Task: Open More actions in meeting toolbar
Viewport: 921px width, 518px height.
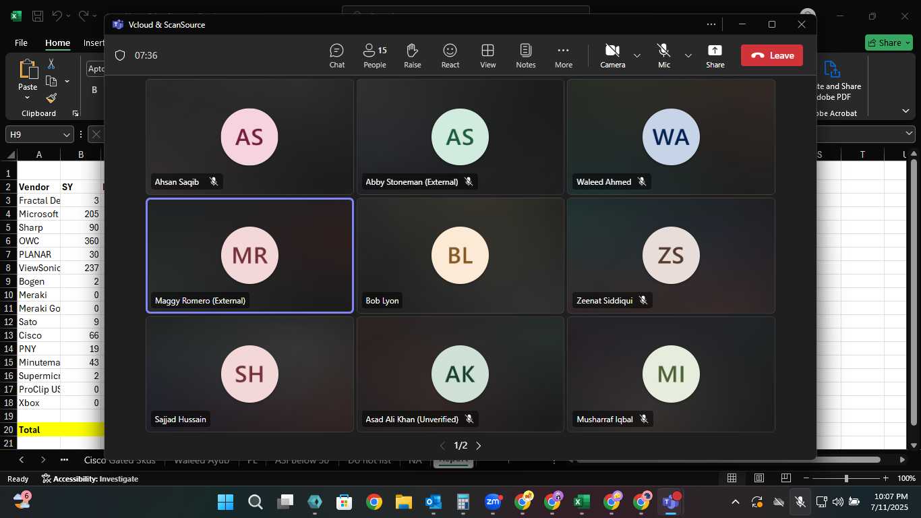Action: pyautogui.click(x=564, y=55)
